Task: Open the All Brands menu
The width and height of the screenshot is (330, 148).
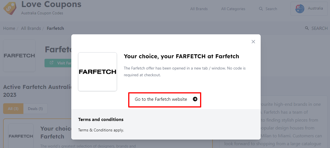Action: coord(199,9)
